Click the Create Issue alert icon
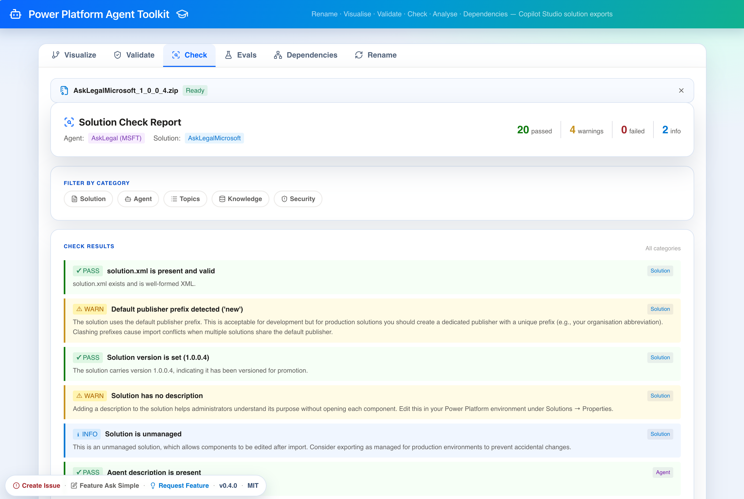Viewport: 744px width, 499px height. 16,486
